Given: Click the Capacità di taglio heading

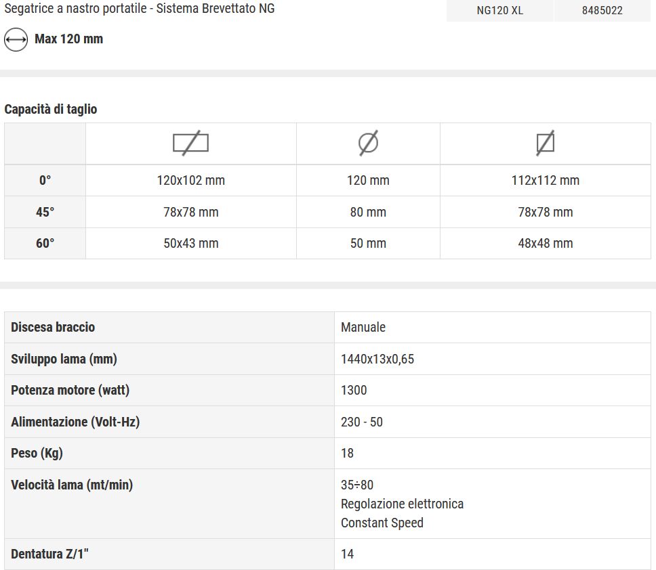Looking at the screenshot, I should click(x=51, y=109).
